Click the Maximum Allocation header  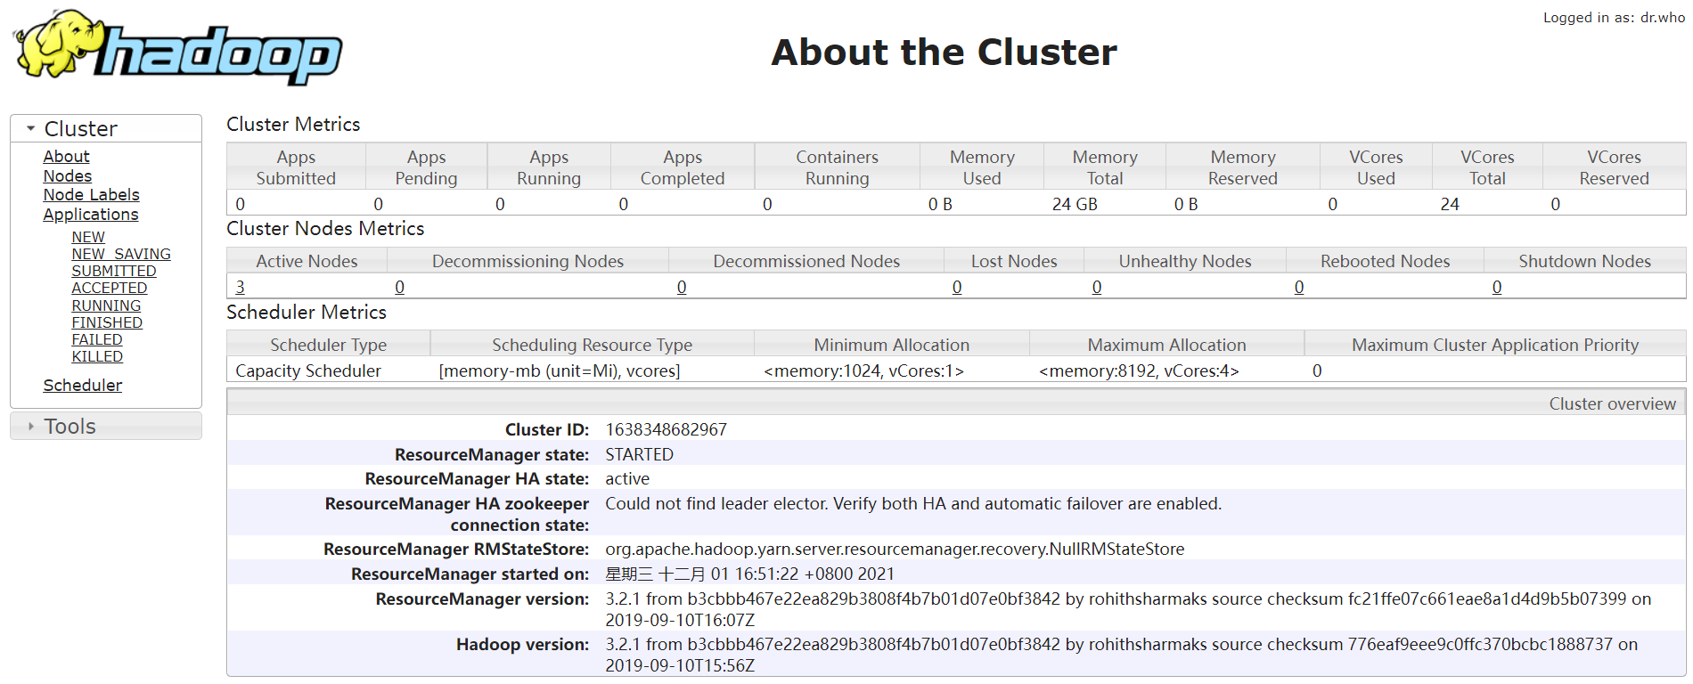coord(1166,345)
